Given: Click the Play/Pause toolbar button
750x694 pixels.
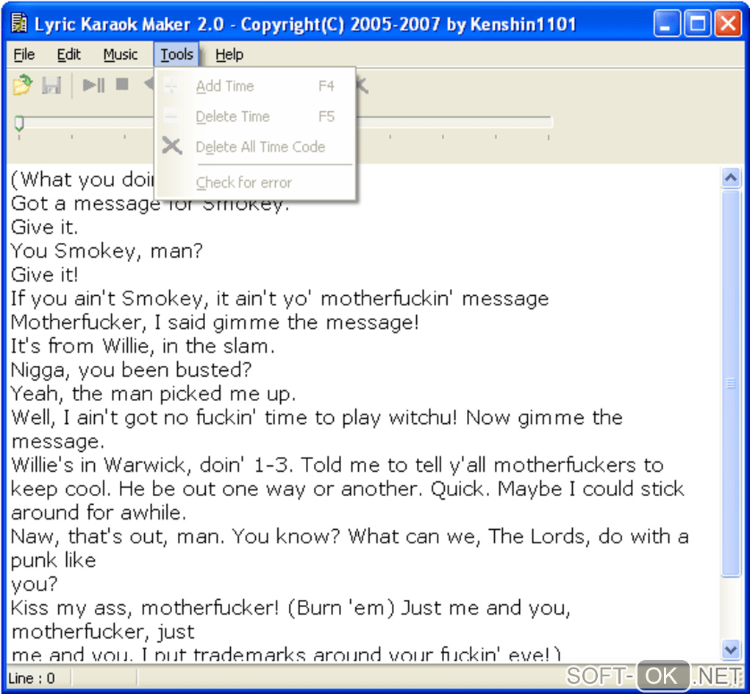Looking at the screenshot, I should (x=93, y=85).
